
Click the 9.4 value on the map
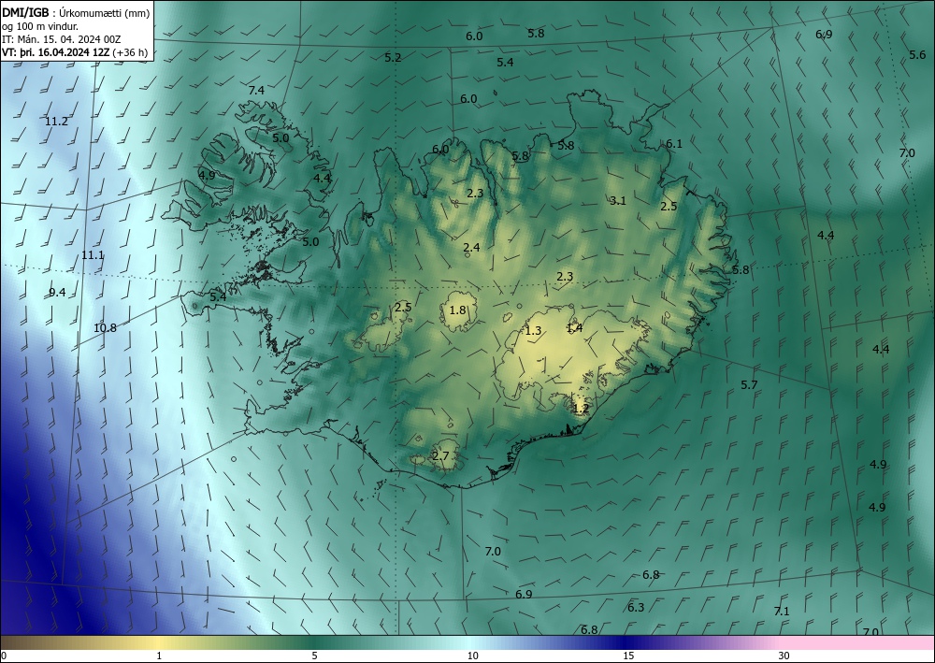[x=57, y=292]
